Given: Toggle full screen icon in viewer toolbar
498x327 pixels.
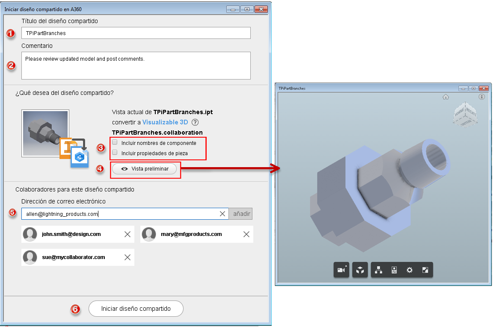Looking at the screenshot, I should pos(425,270).
